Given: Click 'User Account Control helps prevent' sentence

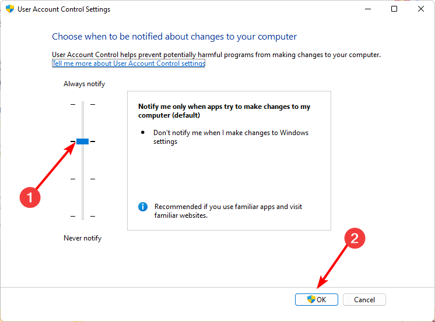Looking at the screenshot, I should [x=216, y=55].
